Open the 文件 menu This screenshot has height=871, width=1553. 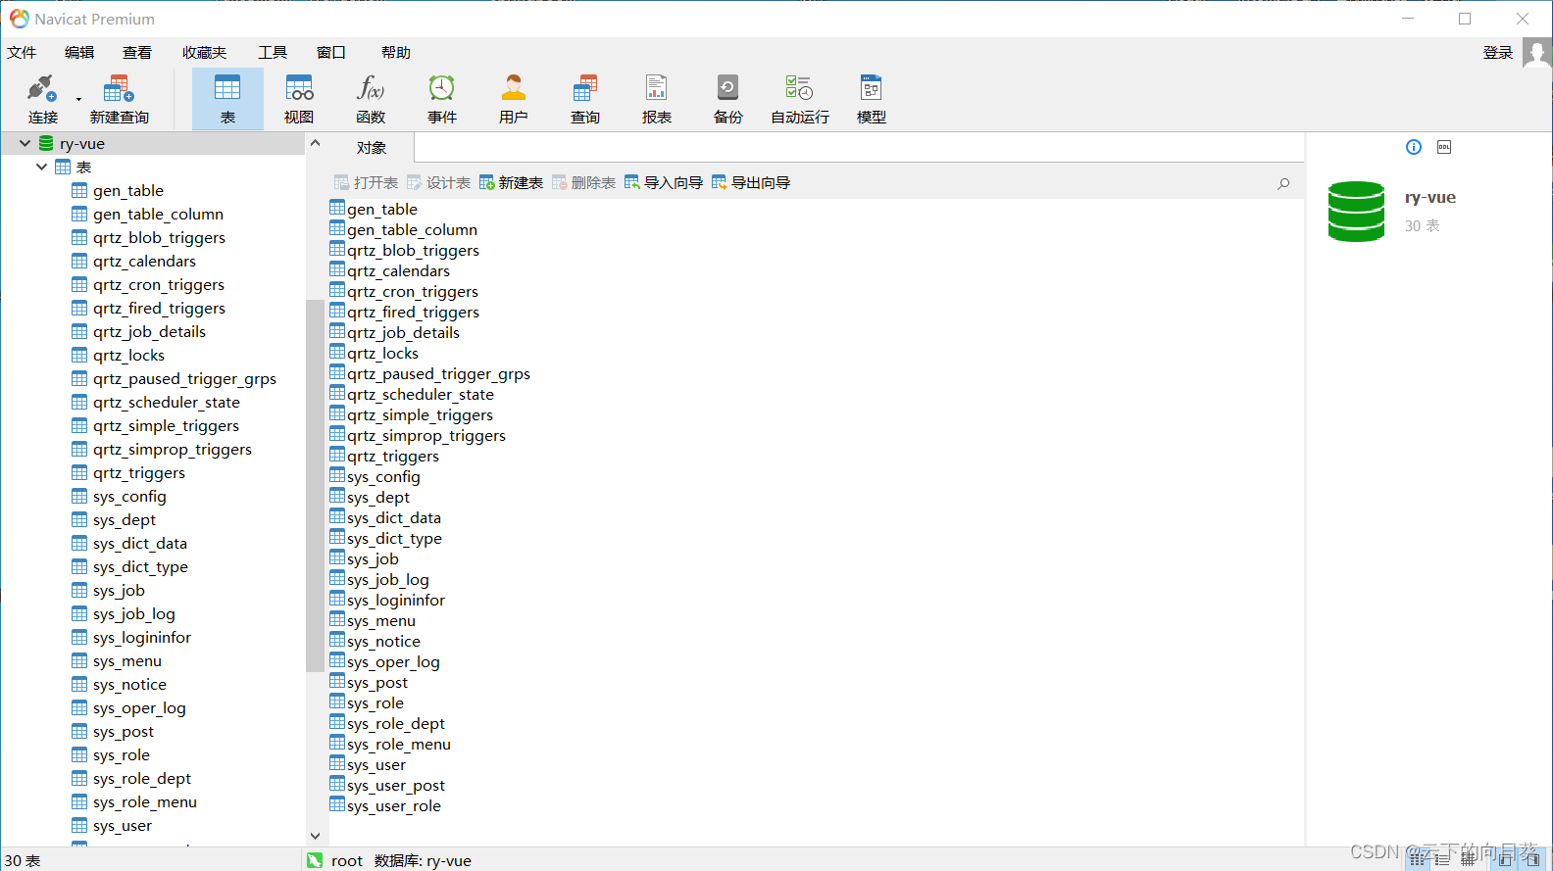tap(22, 53)
